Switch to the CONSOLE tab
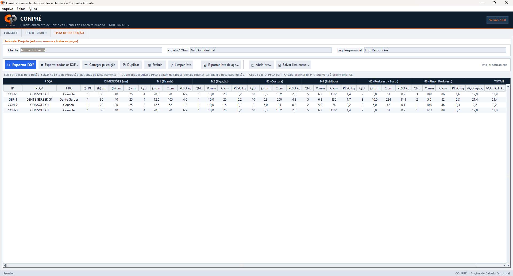 [x=11, y=33]
